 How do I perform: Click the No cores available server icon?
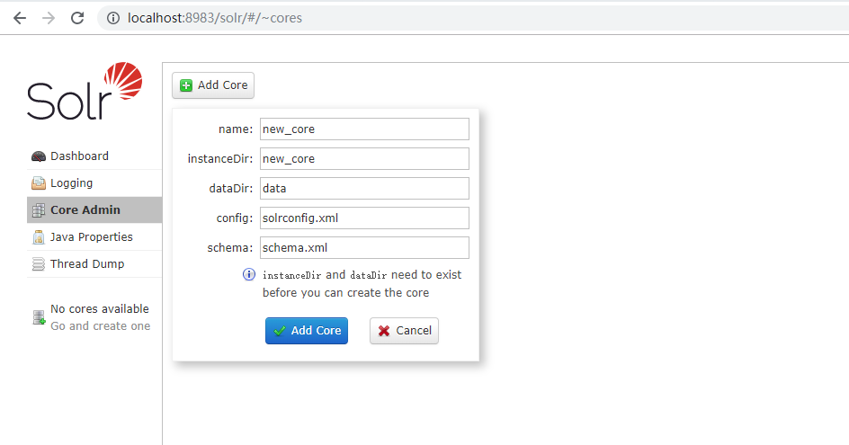pos(39,317)
